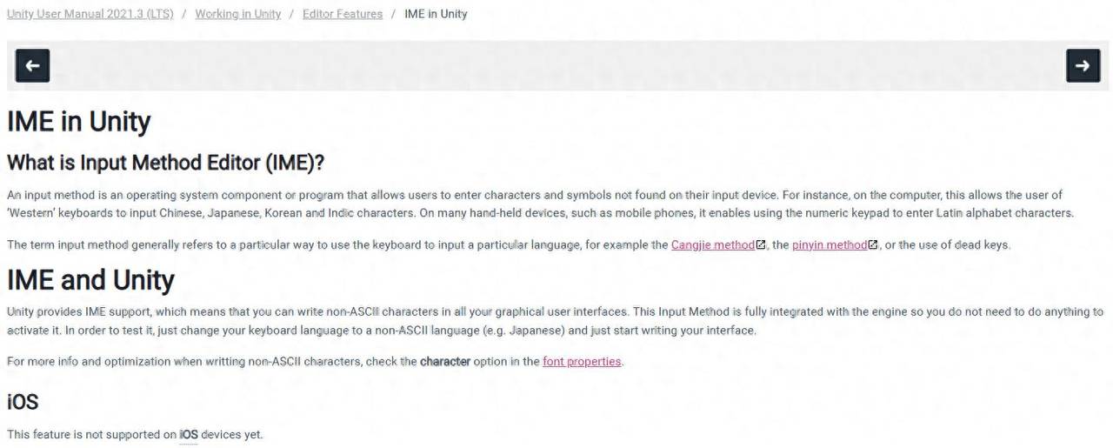The height and width of the screenshot is (448, 1113).
Task: Click the IME and Unity heading
Action: (x=90, y=280)
